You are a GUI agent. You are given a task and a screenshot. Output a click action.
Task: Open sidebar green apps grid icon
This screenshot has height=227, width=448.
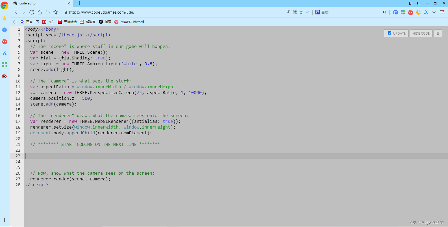4,64
